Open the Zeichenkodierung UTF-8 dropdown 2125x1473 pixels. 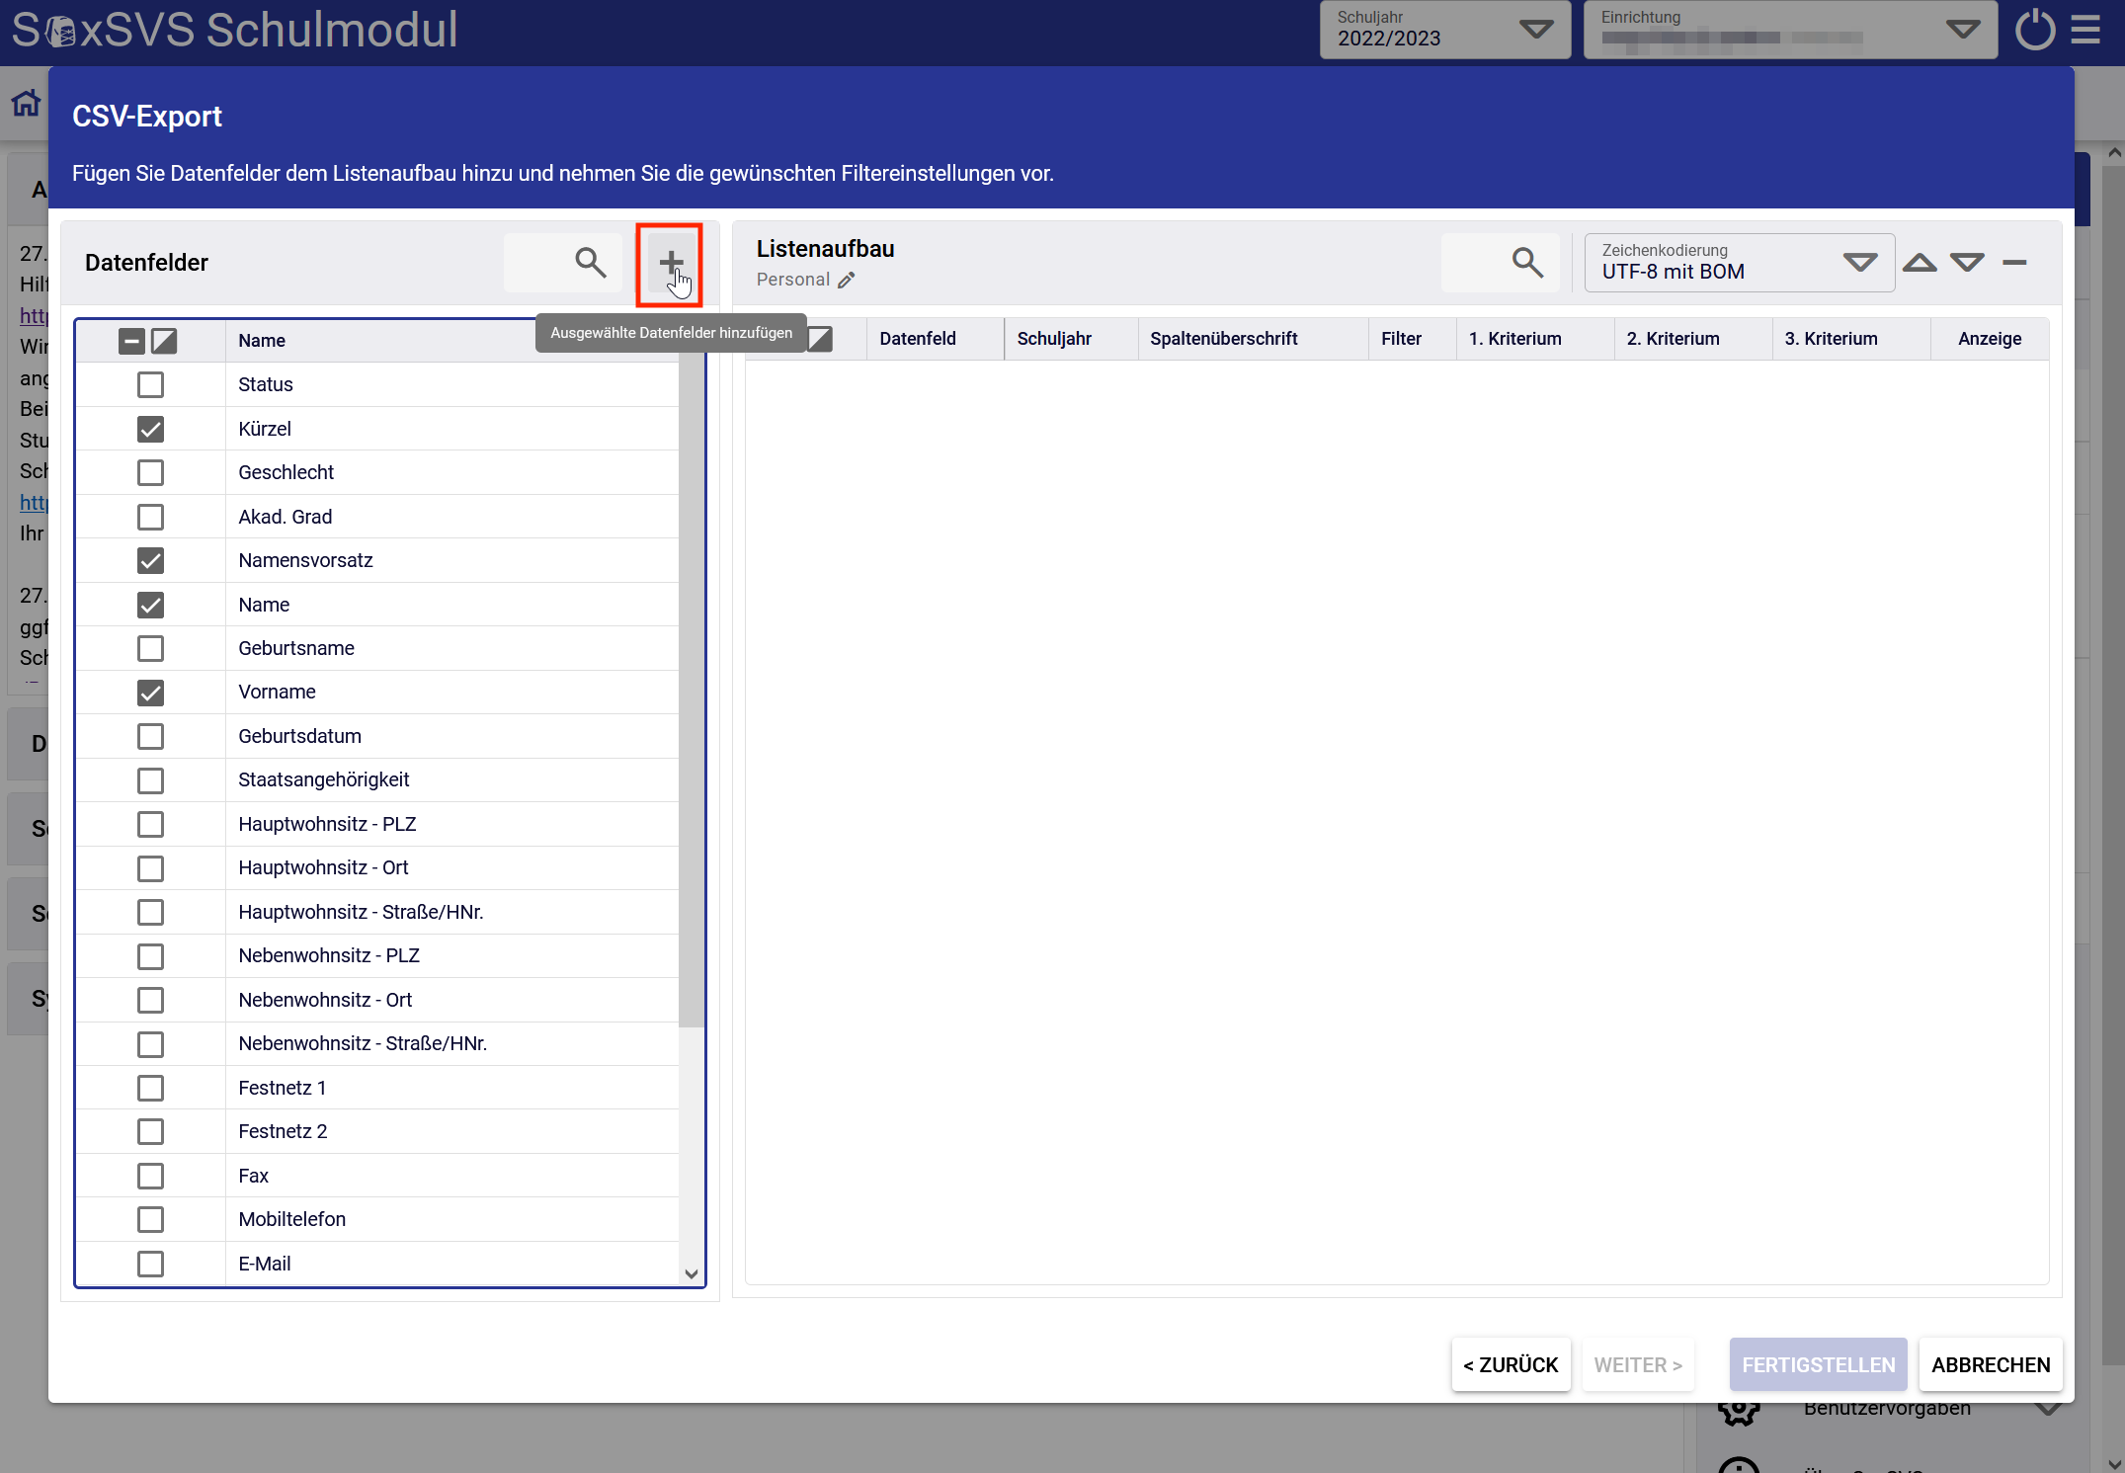pos(1739,263)
